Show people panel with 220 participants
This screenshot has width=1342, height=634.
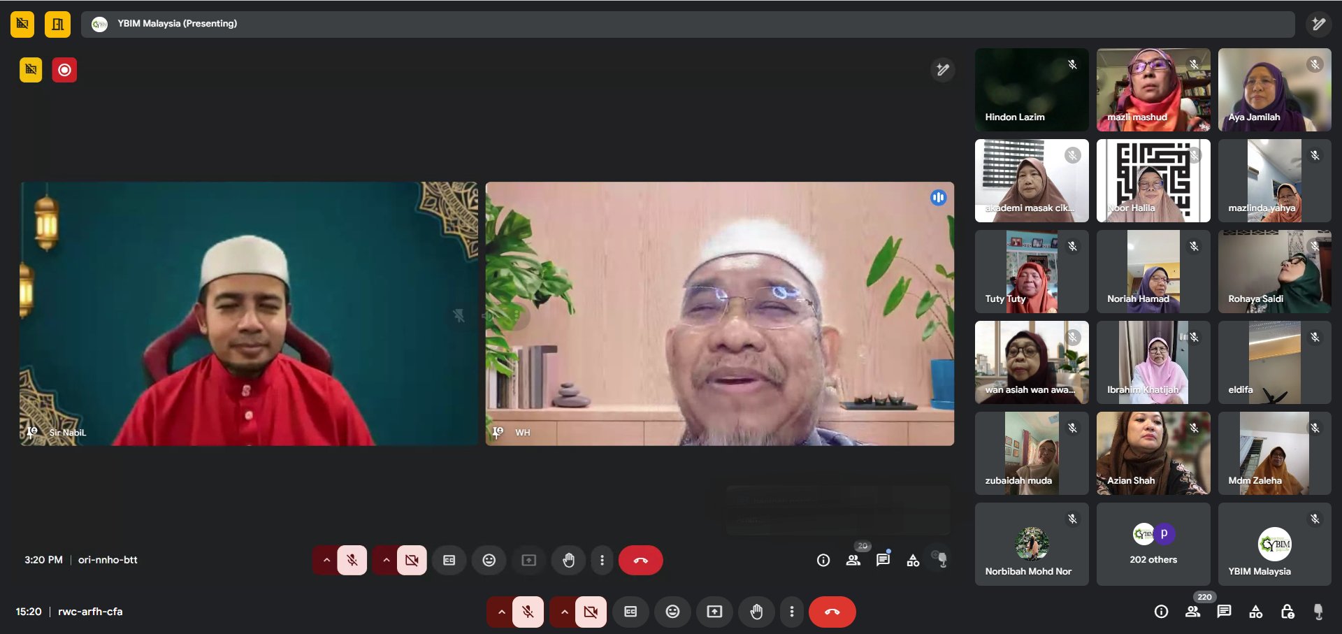[1192, 612]
